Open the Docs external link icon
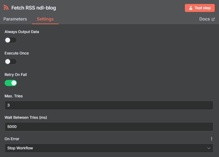Image resolution: width=219 pixels, height=157 pixels. point(213,19)
